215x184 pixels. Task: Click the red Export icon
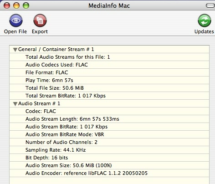(40, 20)
